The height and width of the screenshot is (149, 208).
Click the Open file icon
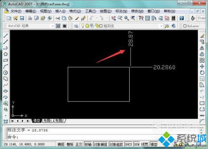(16, 18)
